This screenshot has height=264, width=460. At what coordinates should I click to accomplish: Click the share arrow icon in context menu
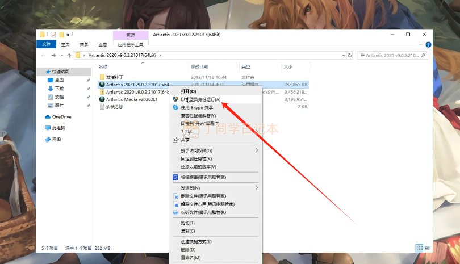175,140
